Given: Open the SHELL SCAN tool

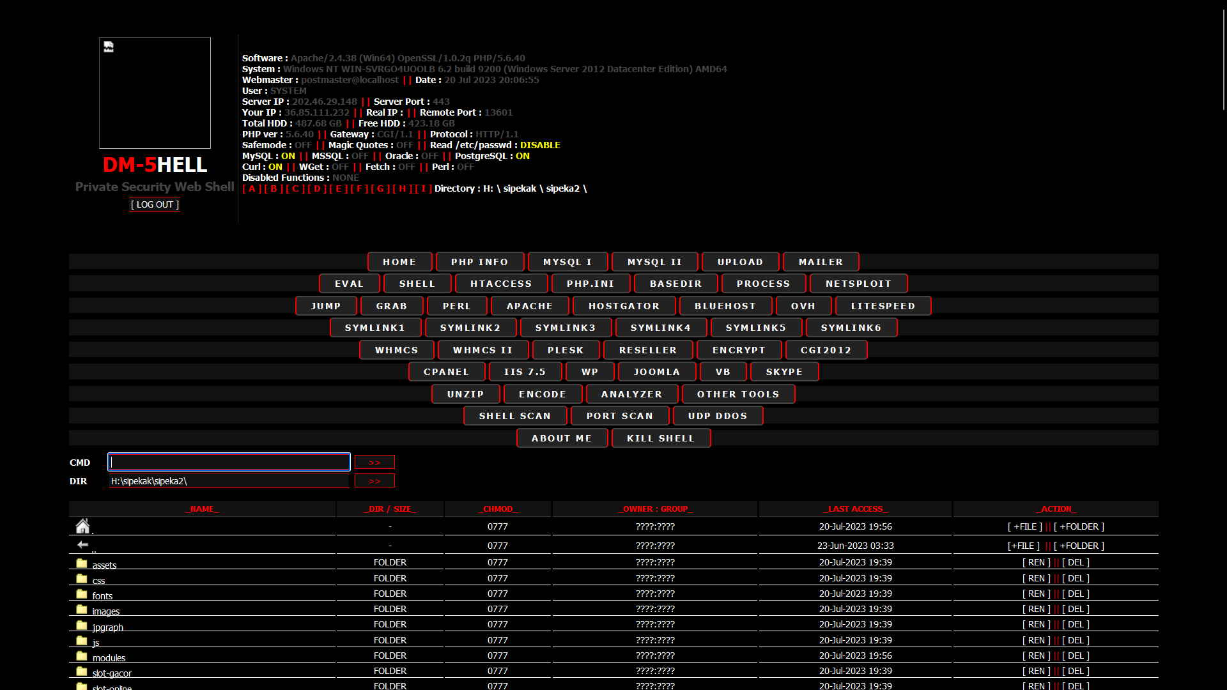Looking at the screenshot, I should [516, 416].
